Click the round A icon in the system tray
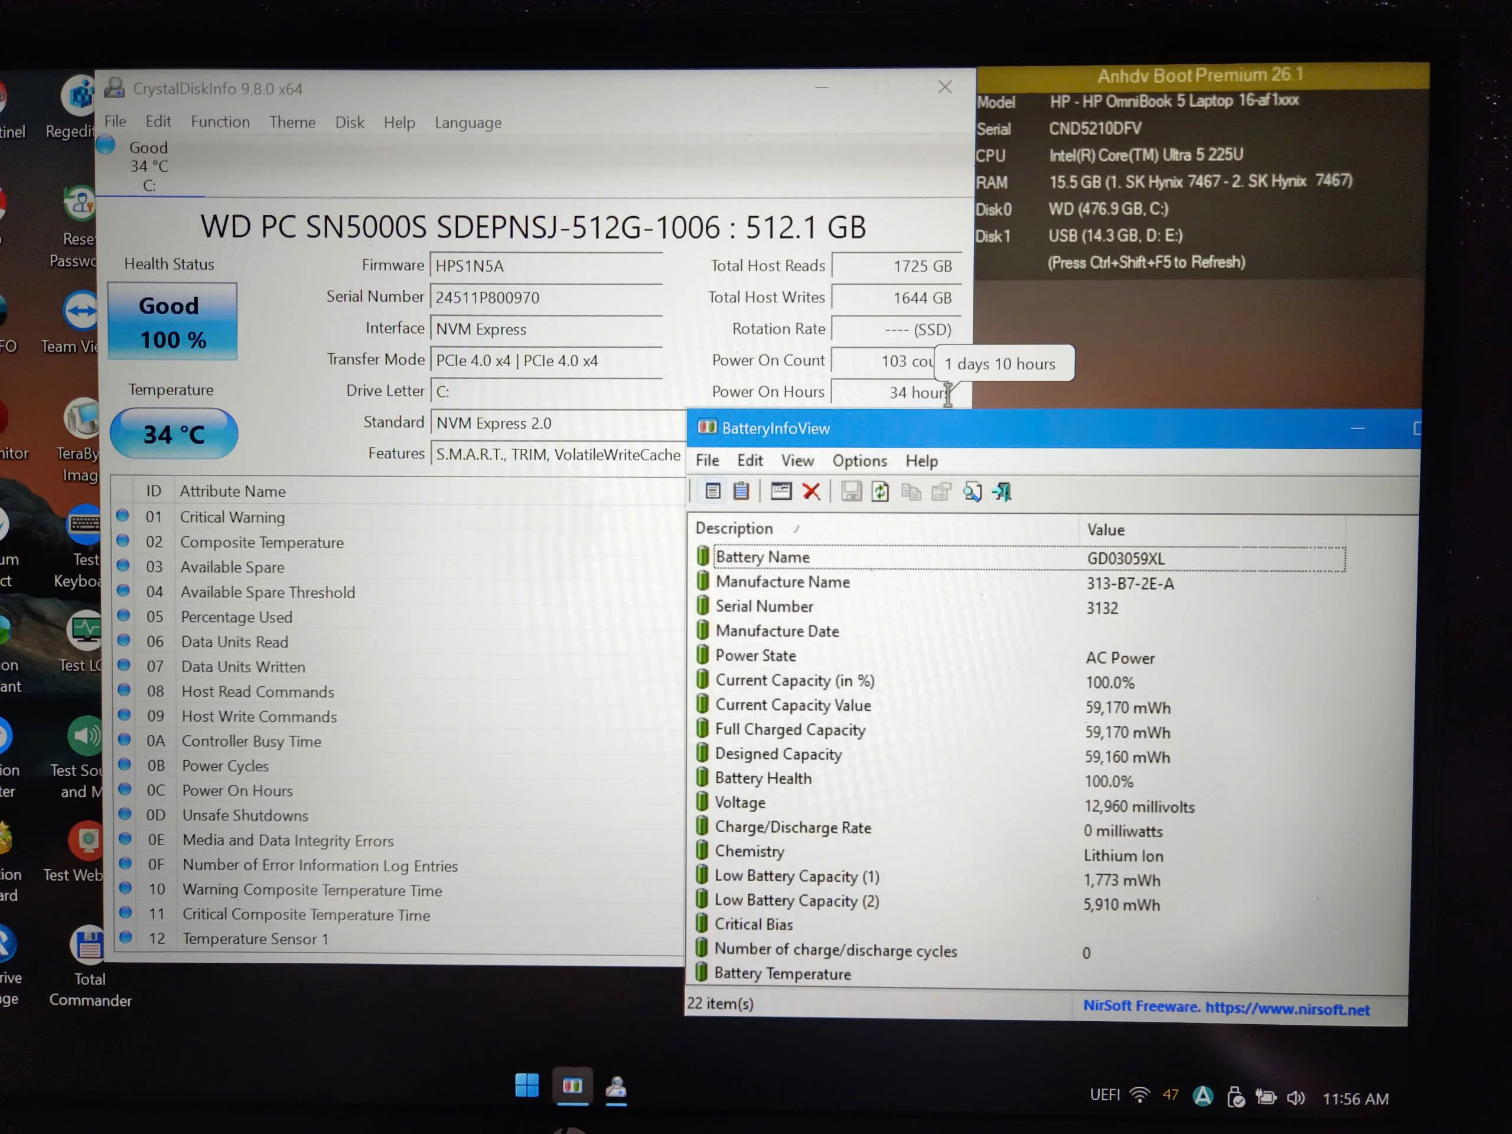 click(x=1203, y=1096)
